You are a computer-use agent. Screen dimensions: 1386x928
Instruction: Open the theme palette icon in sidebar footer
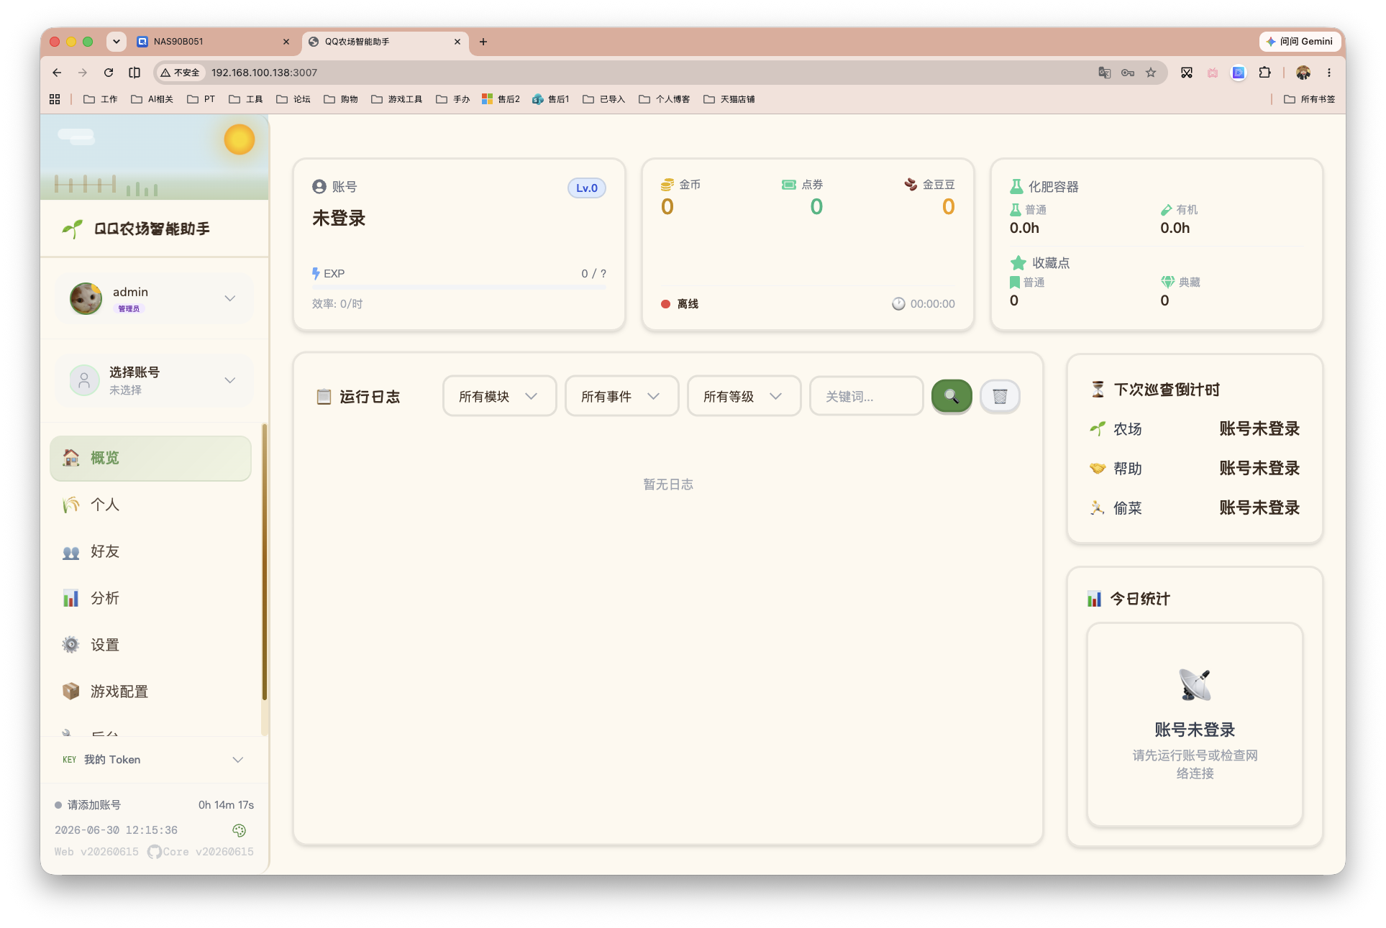pyautogui.click(x=240, y=830)
